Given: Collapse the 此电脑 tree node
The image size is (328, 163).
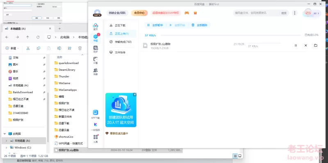Looking at the screenshot, I should click(x=5, y=134).
